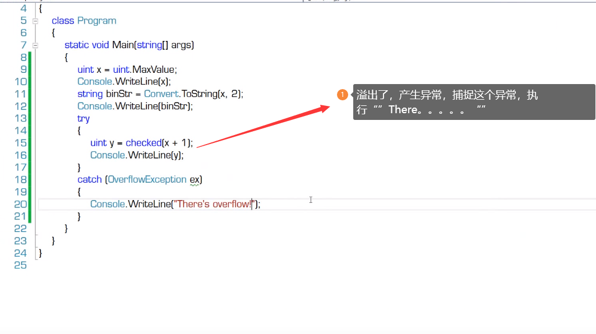596x334 pixels.
Task: Collapse the Main method outlining toggle
Action: [x=35, y=45]
